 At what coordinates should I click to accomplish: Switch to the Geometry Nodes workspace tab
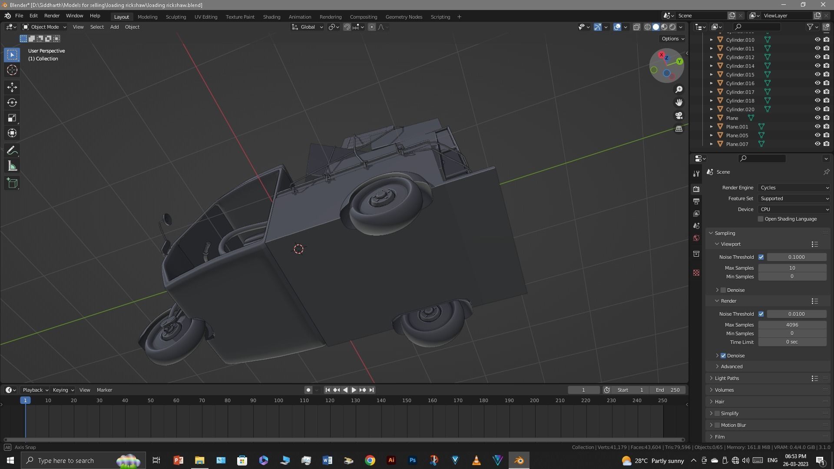click(x=404, y=17)
